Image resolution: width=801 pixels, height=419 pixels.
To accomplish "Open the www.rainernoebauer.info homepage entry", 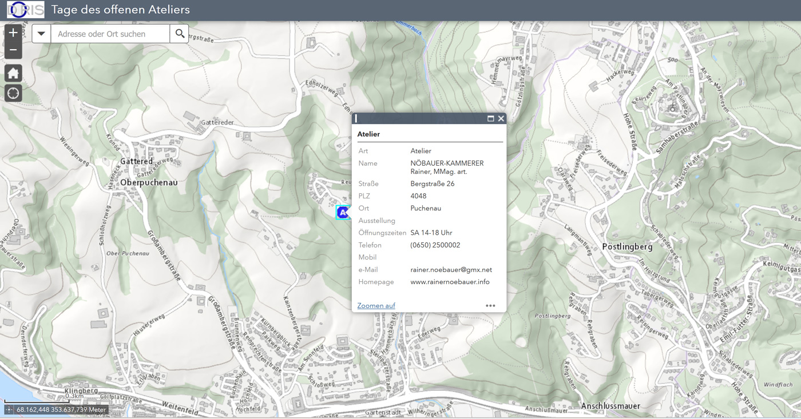I will (x=450, y=282).
